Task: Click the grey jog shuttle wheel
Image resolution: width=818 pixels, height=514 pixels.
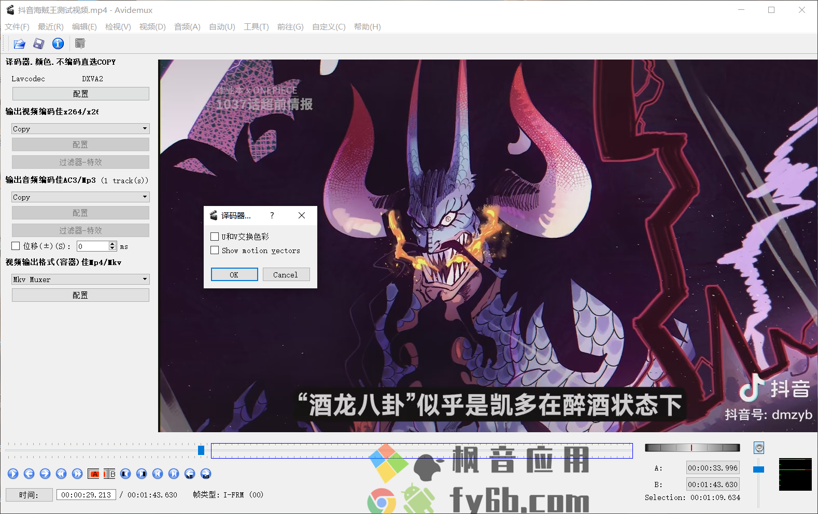Action: [692, 448]
